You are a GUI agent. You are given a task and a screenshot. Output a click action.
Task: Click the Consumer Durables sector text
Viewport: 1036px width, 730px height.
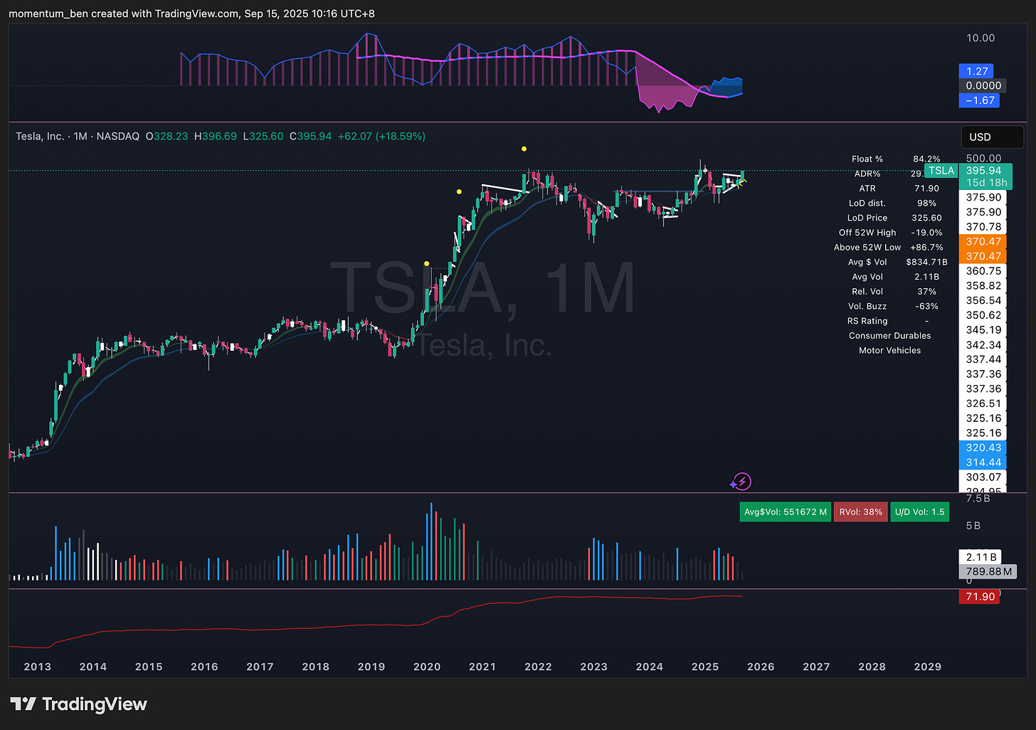tap(889, 336)
